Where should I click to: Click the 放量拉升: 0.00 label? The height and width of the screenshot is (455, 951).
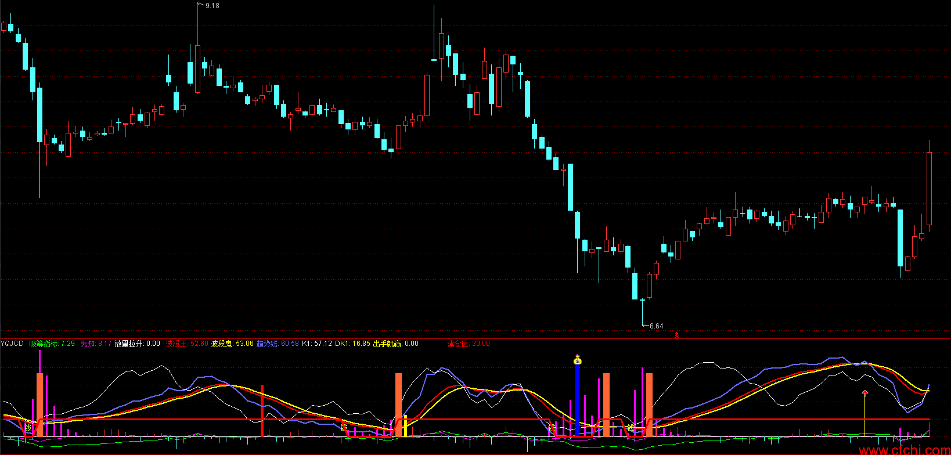click(x=137, y=344)
